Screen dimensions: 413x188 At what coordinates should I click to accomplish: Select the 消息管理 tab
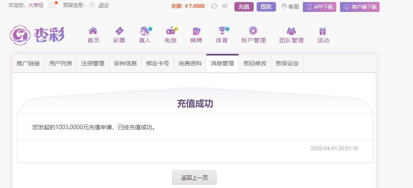[222, 63]
